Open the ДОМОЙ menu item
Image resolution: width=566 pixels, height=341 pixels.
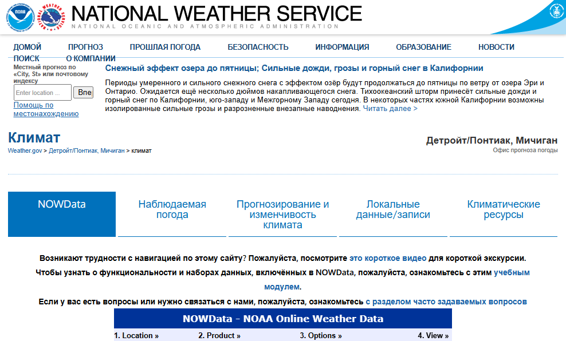27,47
